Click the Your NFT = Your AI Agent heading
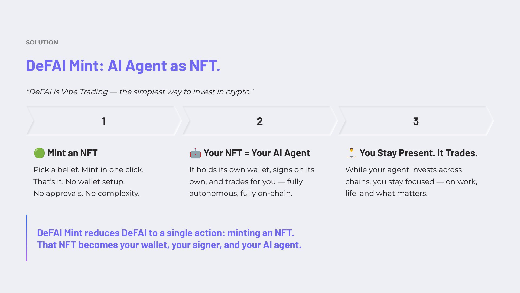Viewport: 520px width, 293px height. click(257, 153)
